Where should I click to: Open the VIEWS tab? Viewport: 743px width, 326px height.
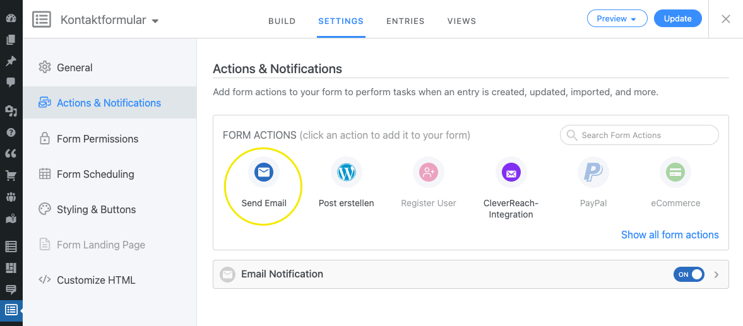pos(461,21)
